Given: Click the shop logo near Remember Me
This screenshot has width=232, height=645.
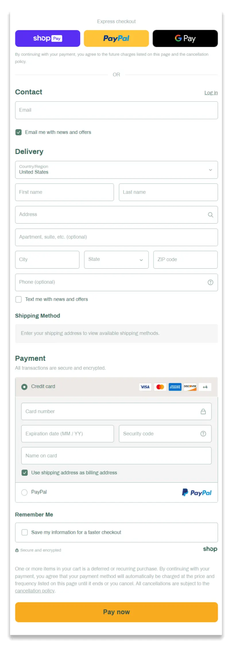Looking at the screenshot, I should pos(210,549).
